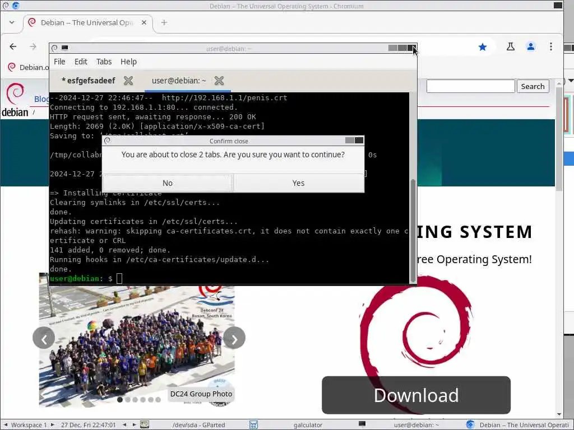574x430 pixels.
Task: Open Chromium Labs flask icon
Action: (x=510, y=46)
